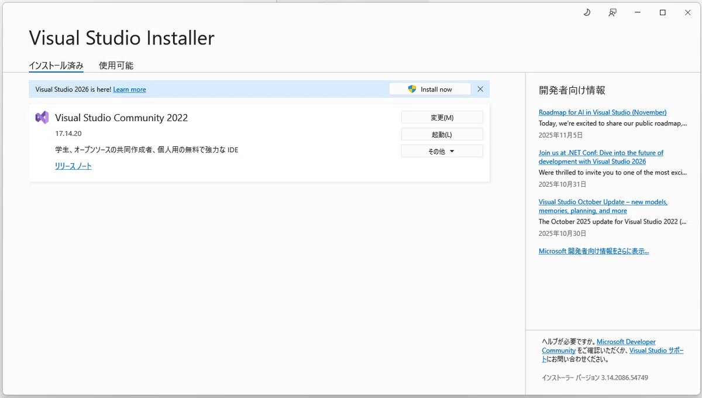This screenshot has height=398, width=702.
Task: Open the Learn more link
Action: [x=129, y=90]
